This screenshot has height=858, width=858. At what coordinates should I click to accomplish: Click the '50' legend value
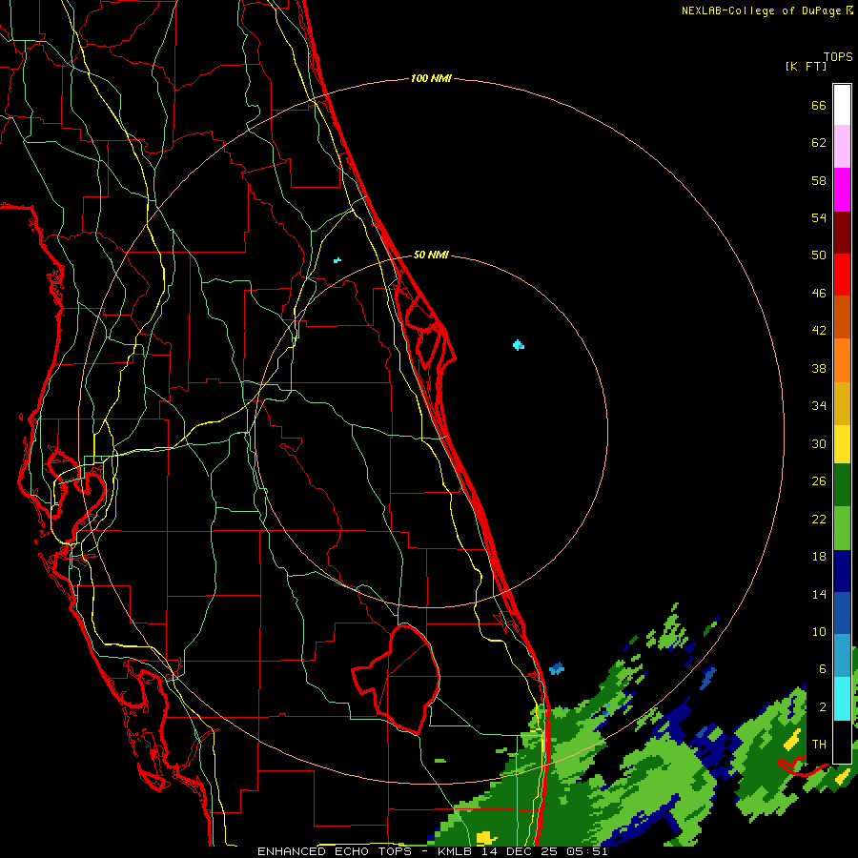(x=819, y=255)
